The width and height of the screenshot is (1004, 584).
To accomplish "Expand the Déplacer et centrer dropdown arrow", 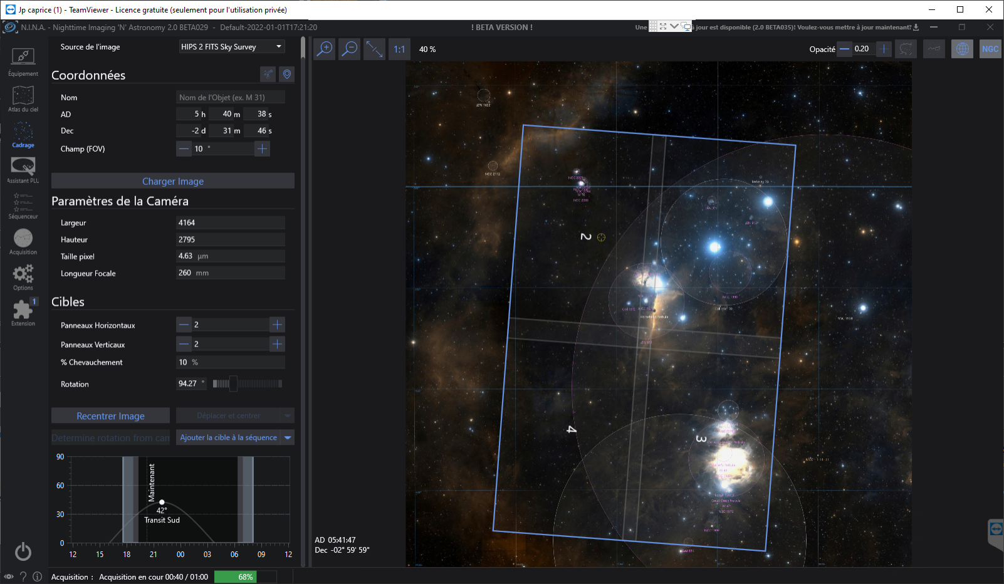I will (288, 415).
